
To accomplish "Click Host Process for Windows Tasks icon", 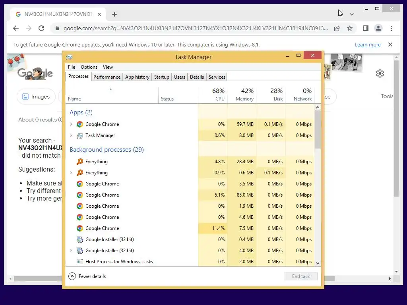I will coord(79,262).
